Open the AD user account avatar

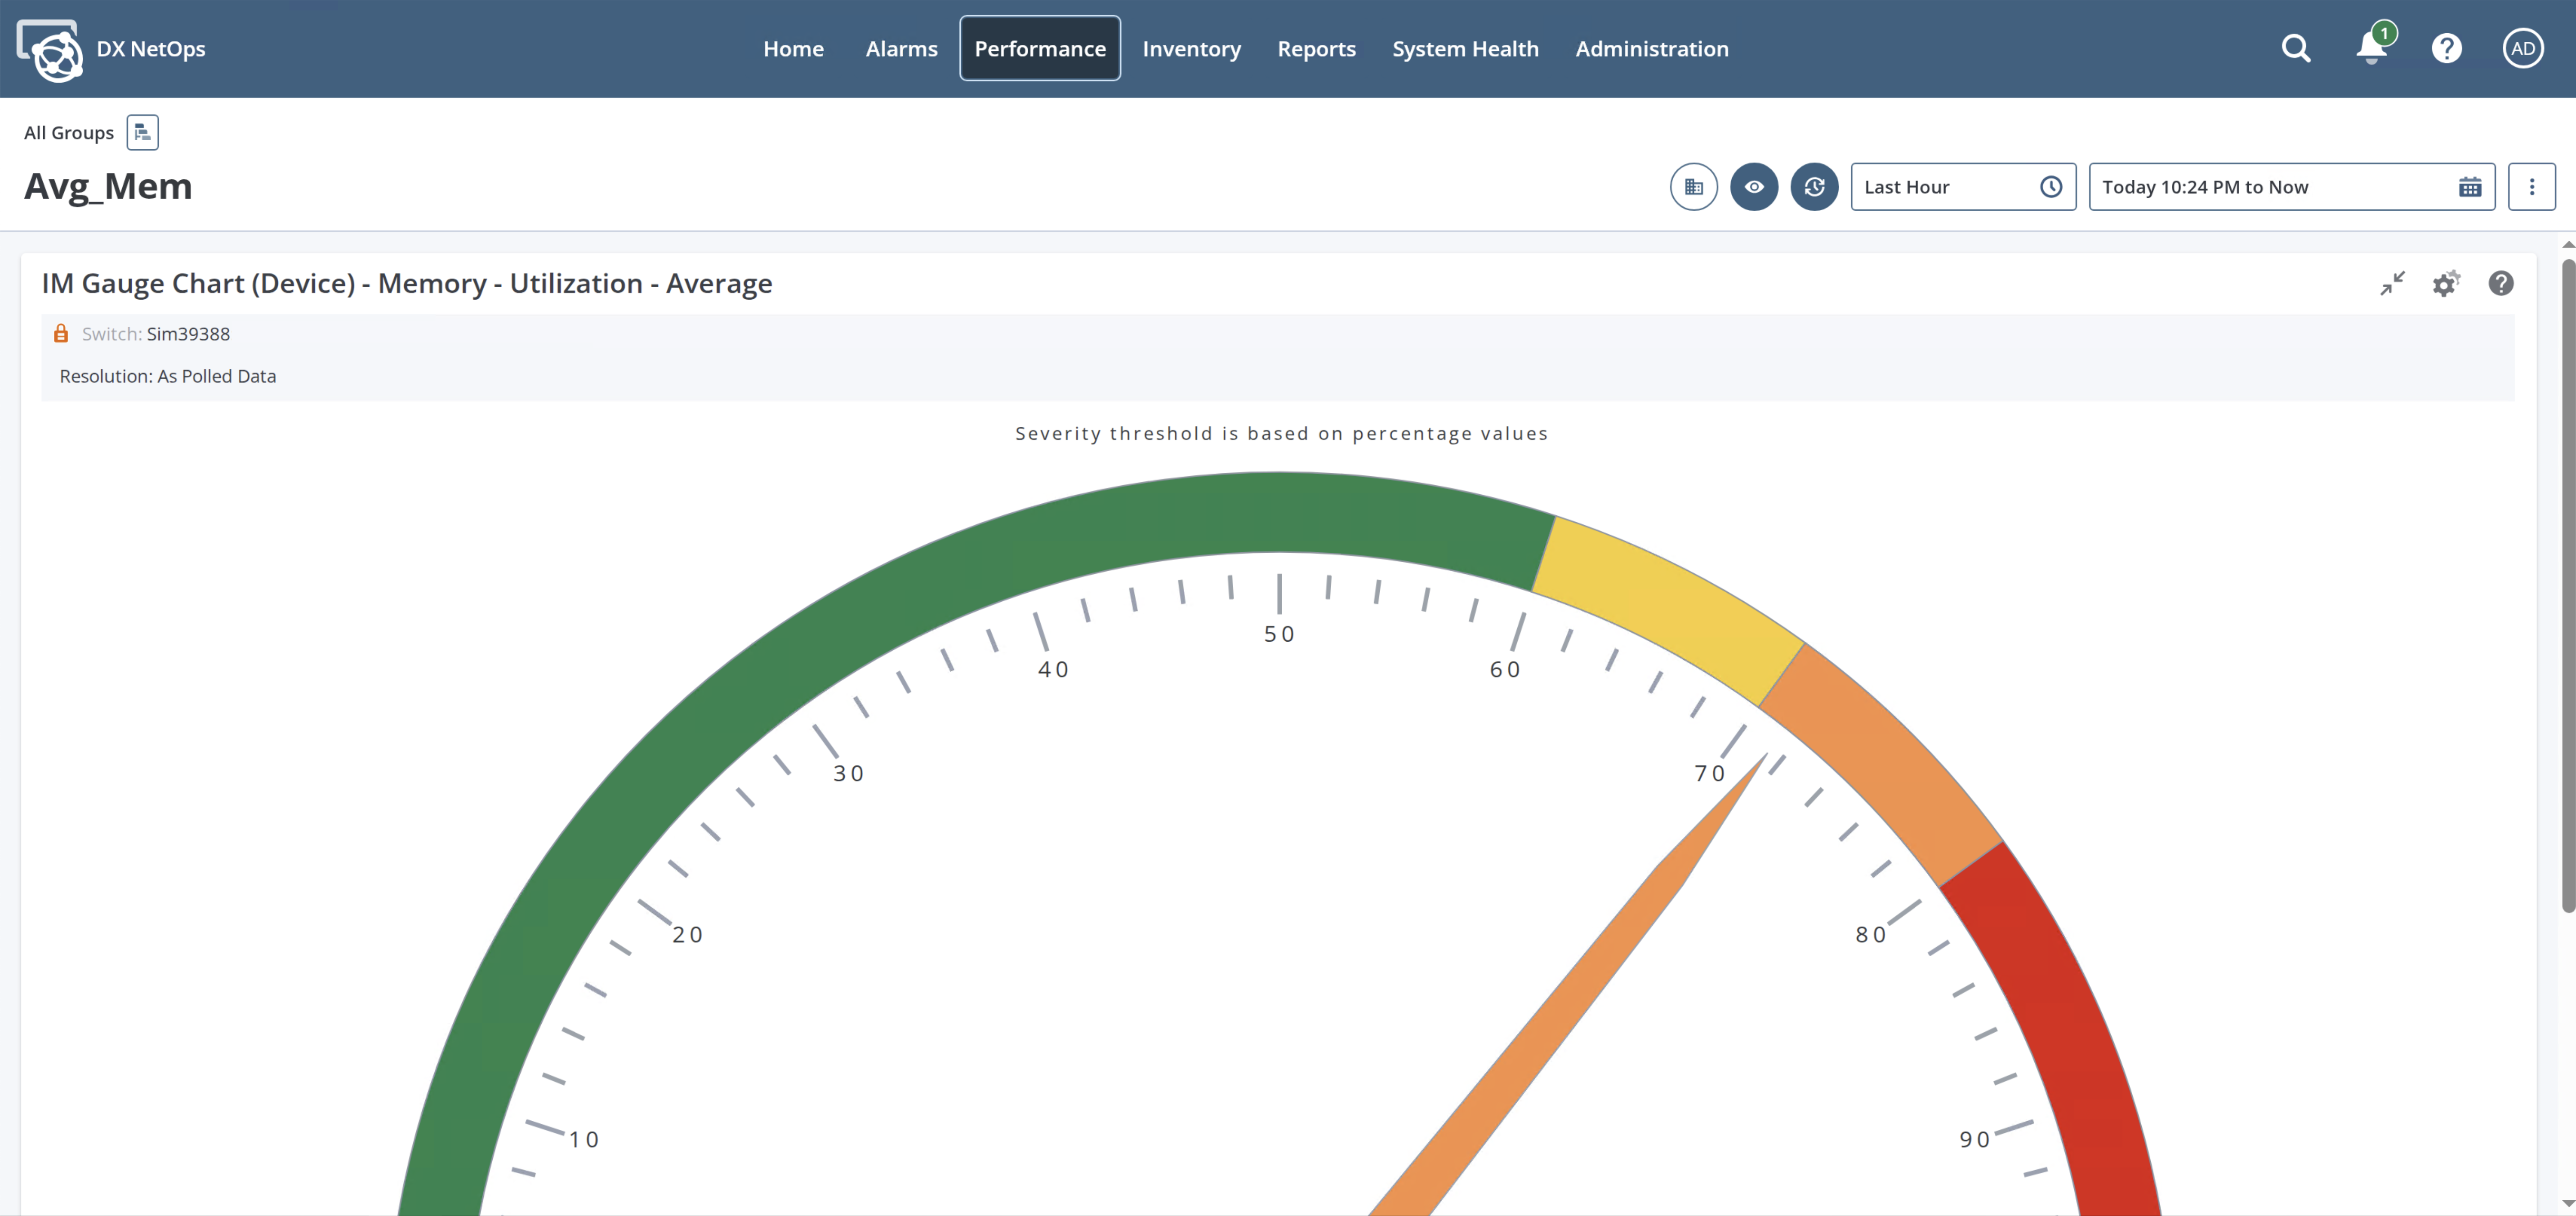2522,48
